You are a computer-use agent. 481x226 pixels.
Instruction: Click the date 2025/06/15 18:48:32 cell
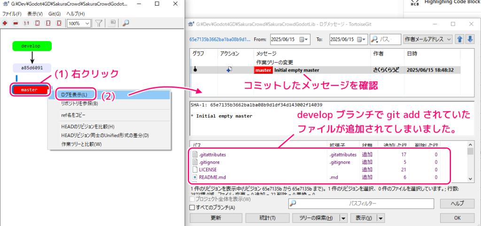point(430,70)
